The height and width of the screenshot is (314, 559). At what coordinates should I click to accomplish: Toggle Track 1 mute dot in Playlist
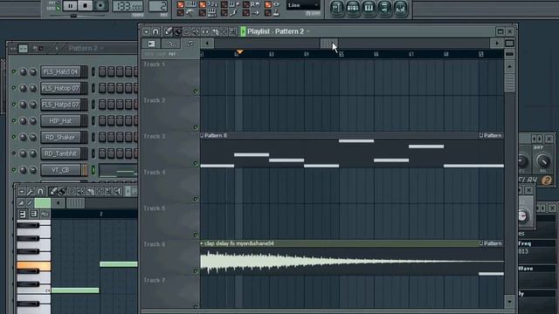(196, 92)
